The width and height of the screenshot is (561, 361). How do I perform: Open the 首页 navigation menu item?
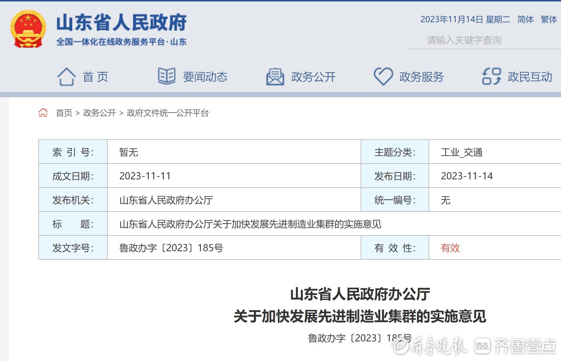pos(95,77)
